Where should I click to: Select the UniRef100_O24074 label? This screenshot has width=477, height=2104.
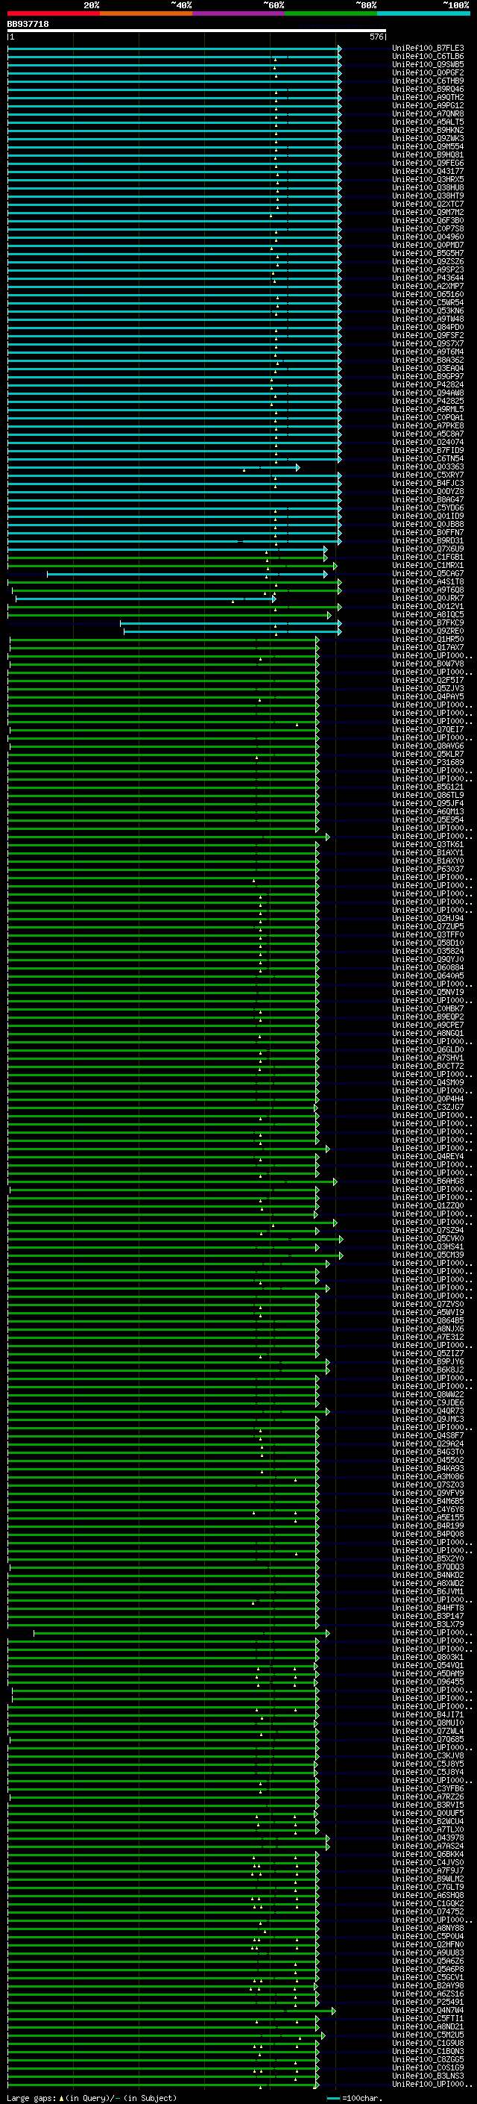tap(428, 442)
